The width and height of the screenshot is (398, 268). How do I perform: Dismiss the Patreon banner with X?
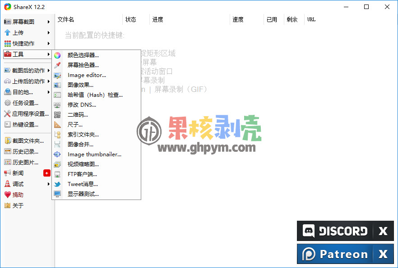click(383, 254)
